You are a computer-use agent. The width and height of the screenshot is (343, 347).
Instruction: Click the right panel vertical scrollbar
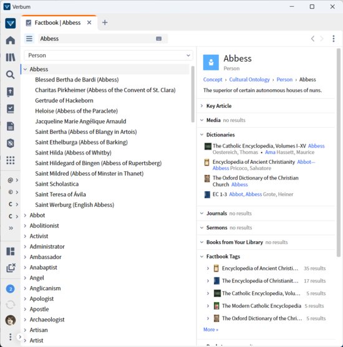tap(339, 153)
